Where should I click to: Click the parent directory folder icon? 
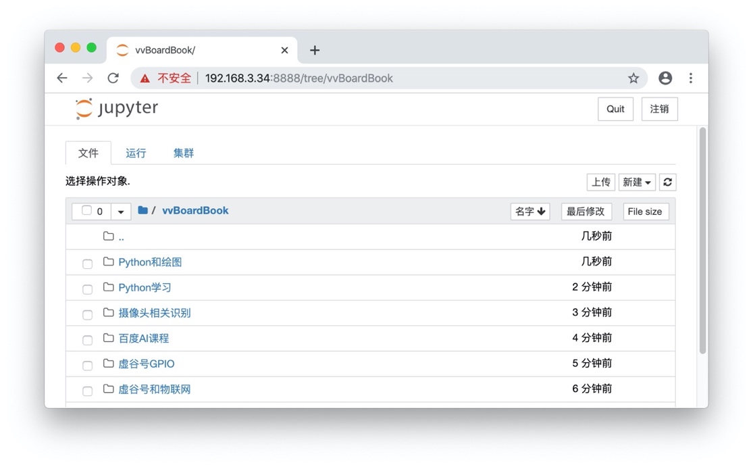[x=109, y=236]
